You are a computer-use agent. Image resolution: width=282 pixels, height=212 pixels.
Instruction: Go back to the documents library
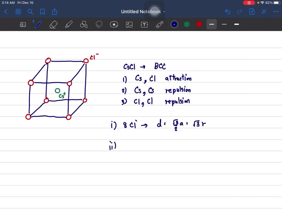pyautogui.click(x=6, y=12)
